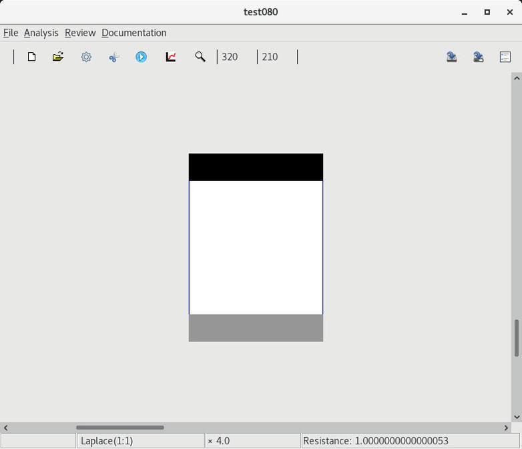522x449 pixels.
Task: Click the width field showing 320
Action: (236, 57)
